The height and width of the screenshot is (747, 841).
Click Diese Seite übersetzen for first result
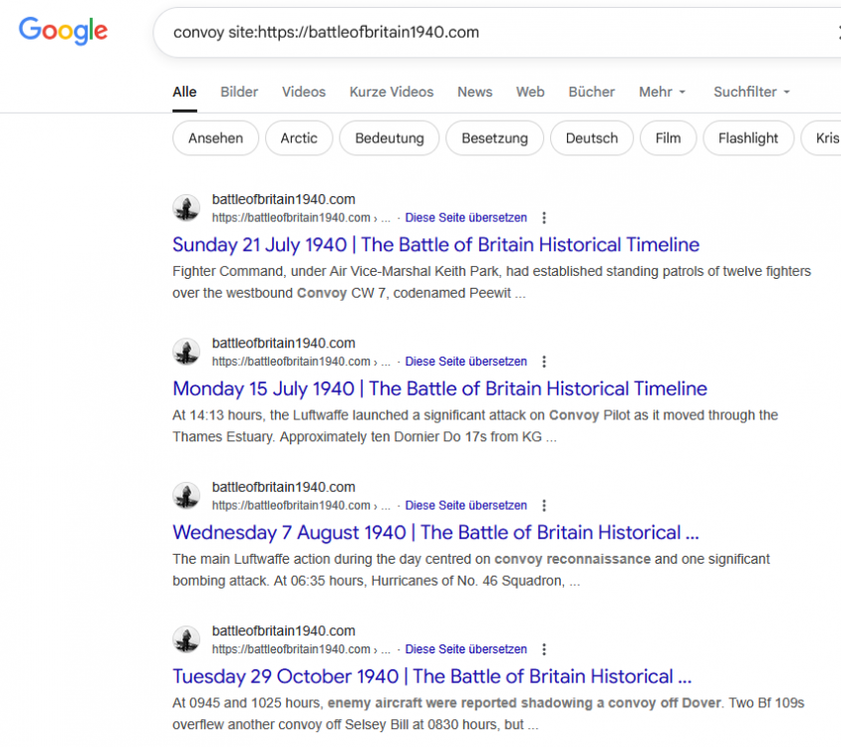pos(465,218)
